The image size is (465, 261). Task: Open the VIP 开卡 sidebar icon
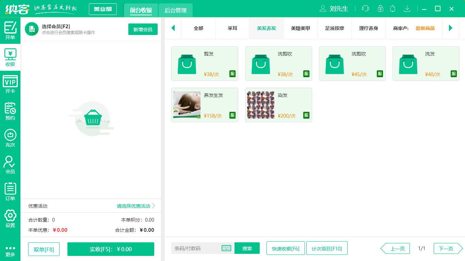pos(10,84)
